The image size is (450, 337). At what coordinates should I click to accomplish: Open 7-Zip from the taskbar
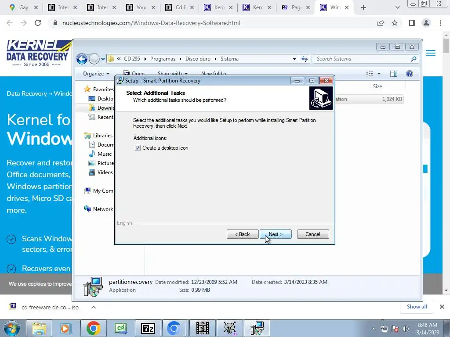coord(148,328)
